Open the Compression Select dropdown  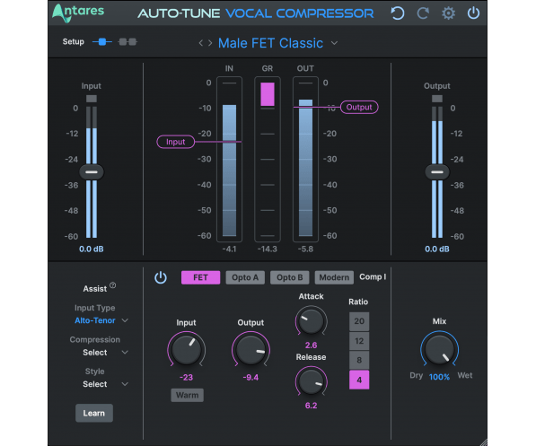click(105, 353)
